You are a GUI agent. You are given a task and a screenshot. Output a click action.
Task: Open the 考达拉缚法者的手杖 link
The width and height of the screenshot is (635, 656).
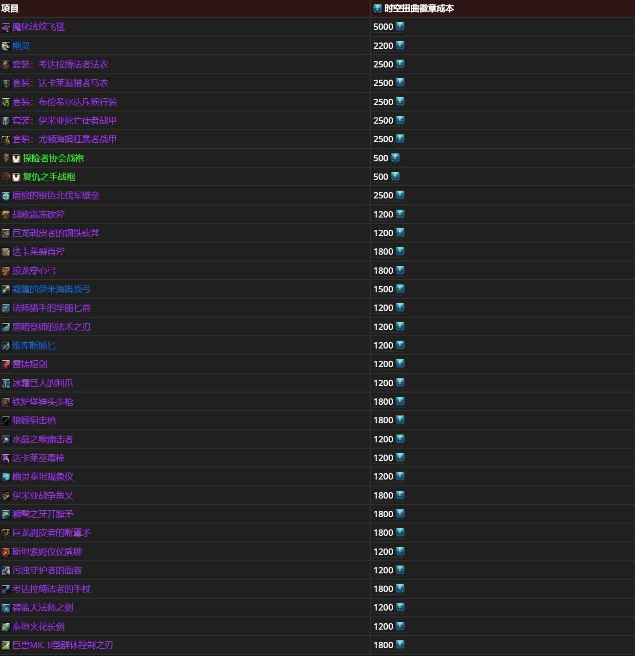click(51, 589)
